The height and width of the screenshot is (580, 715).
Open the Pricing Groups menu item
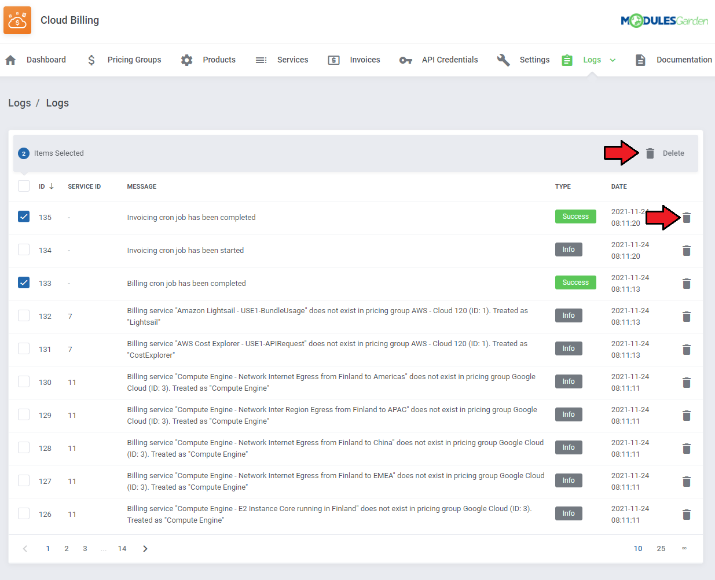tap(134, 60)
